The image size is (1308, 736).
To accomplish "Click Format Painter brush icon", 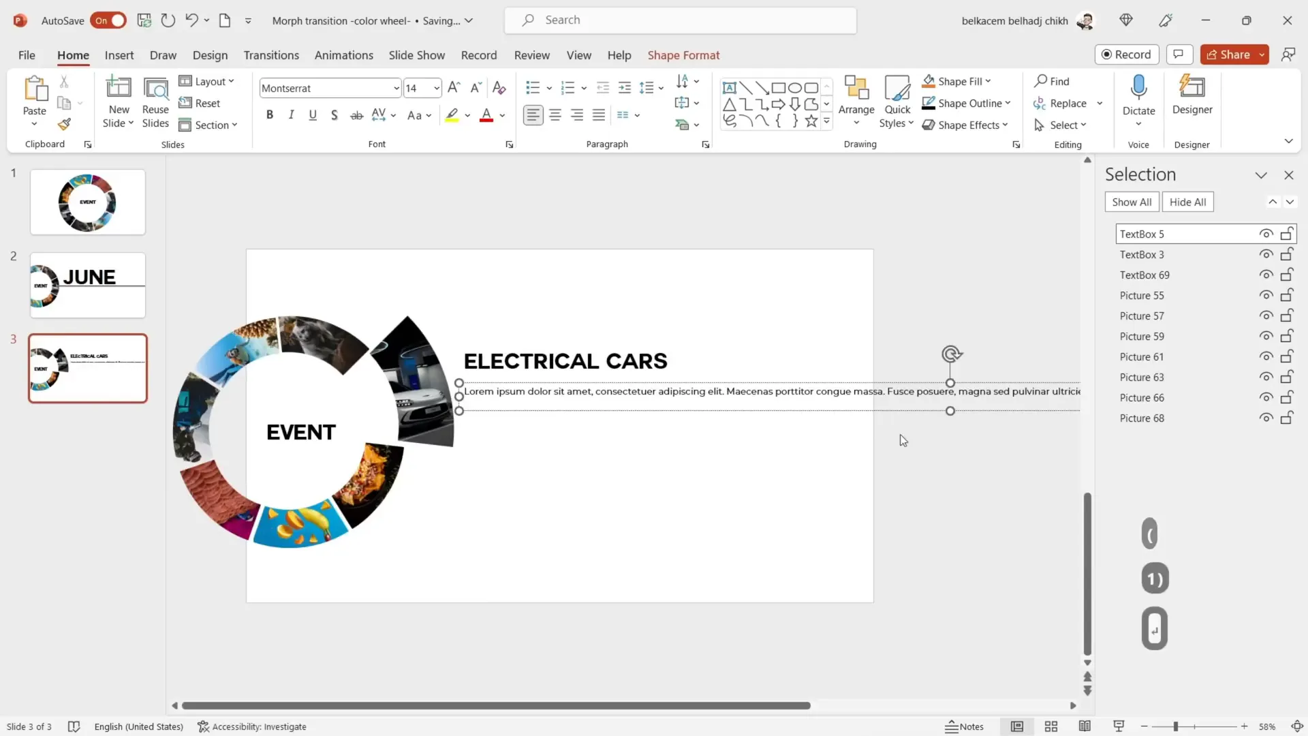I will [x=65, y=124].
